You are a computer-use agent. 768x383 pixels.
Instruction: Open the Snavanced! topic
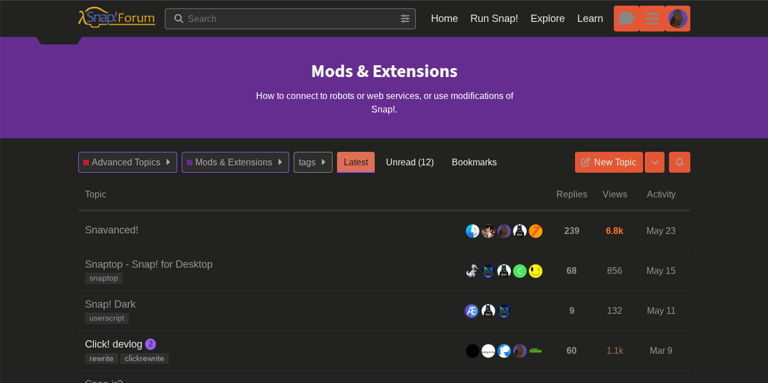coord(111,230)
